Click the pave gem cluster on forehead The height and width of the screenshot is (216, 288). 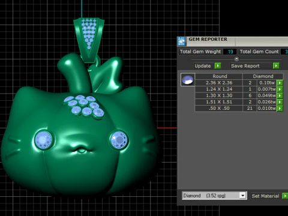click(84, 107)
